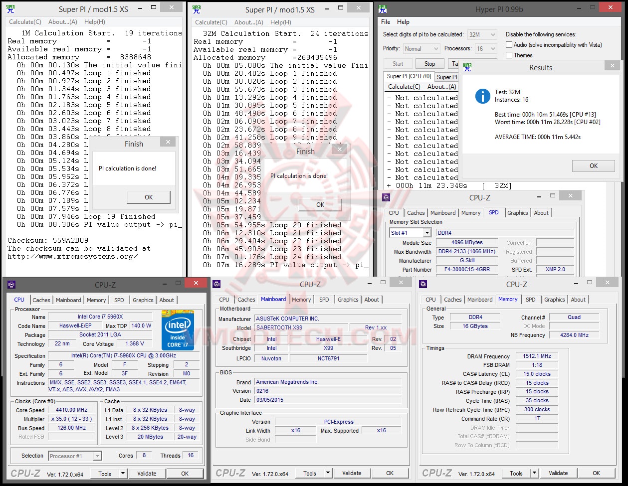The width and height of the screenshot is (628, 486).
Task: Click Validate in the CPU-Z CPU window
Action: click(x=147, y=474)
